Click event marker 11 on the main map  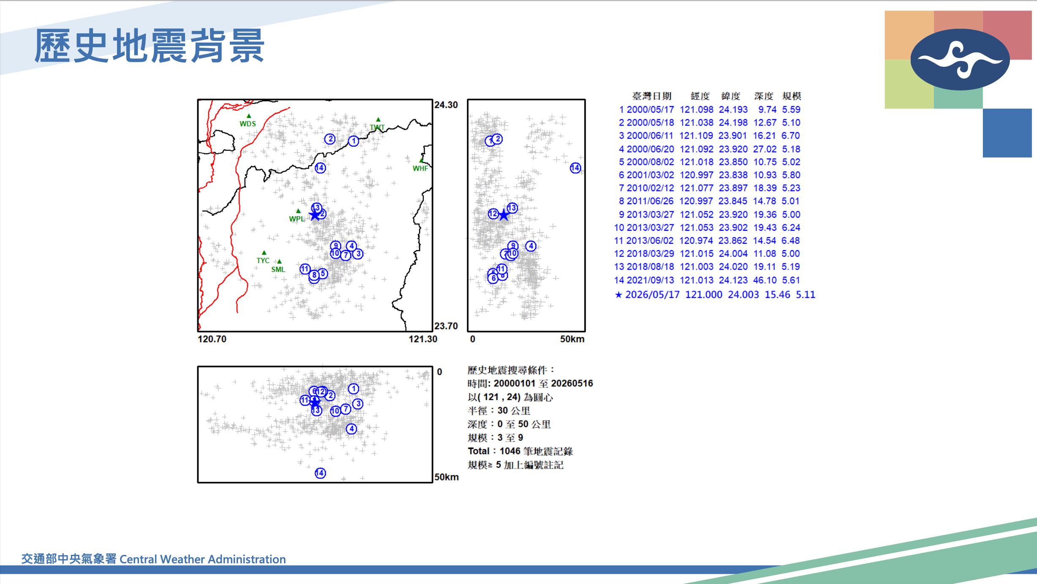[305, 269]
